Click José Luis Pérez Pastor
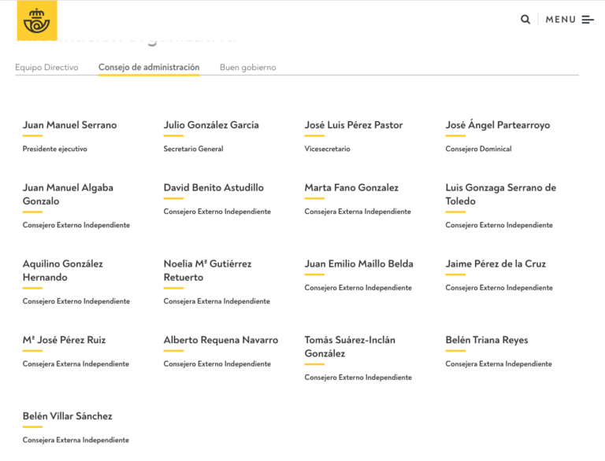Viewport: 605px width, 461px height. pos(354,125)
